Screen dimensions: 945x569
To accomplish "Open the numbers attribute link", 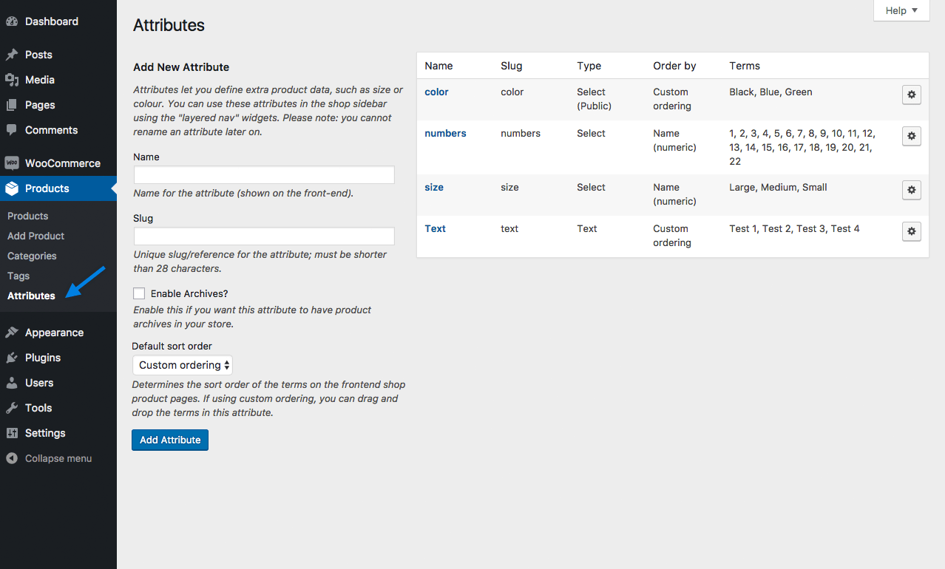I will 445,133.
